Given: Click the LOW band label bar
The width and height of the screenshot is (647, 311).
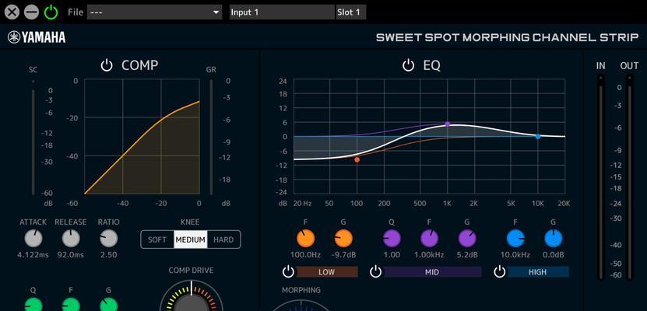Looking at the screenshot, I should (x=327, y=272).
